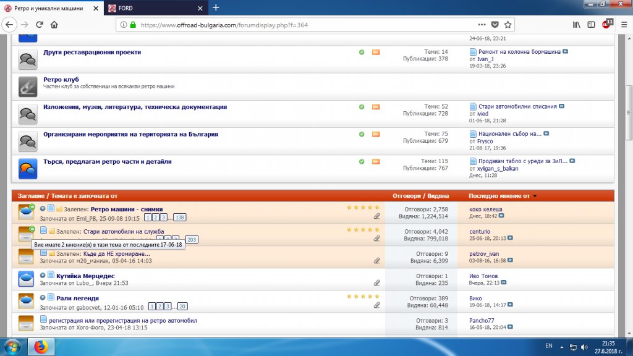Screen dimensions: 633x356
Task: Go to last post in Рали легенди
Action: 505,305
